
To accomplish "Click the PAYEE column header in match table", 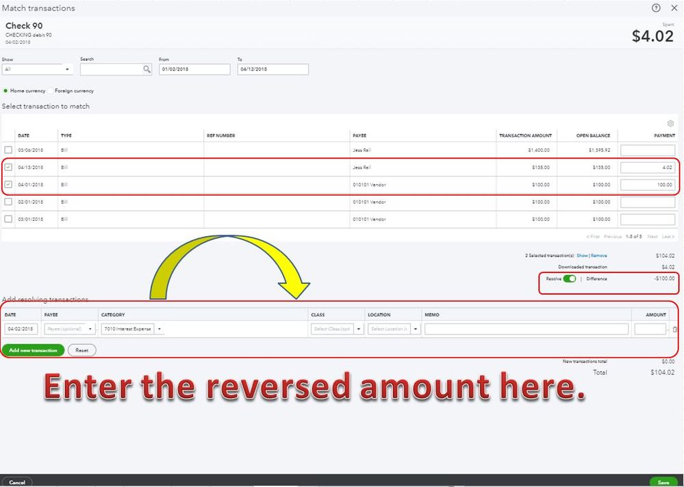I will point(359,135).
